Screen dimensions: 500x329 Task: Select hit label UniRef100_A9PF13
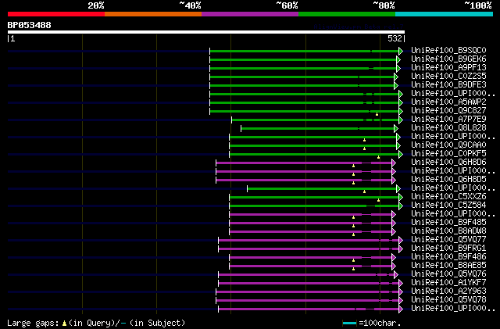(448, 68)
